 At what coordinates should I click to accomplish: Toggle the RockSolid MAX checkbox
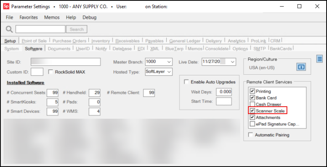pyautogui.click(x=51, y=72)
